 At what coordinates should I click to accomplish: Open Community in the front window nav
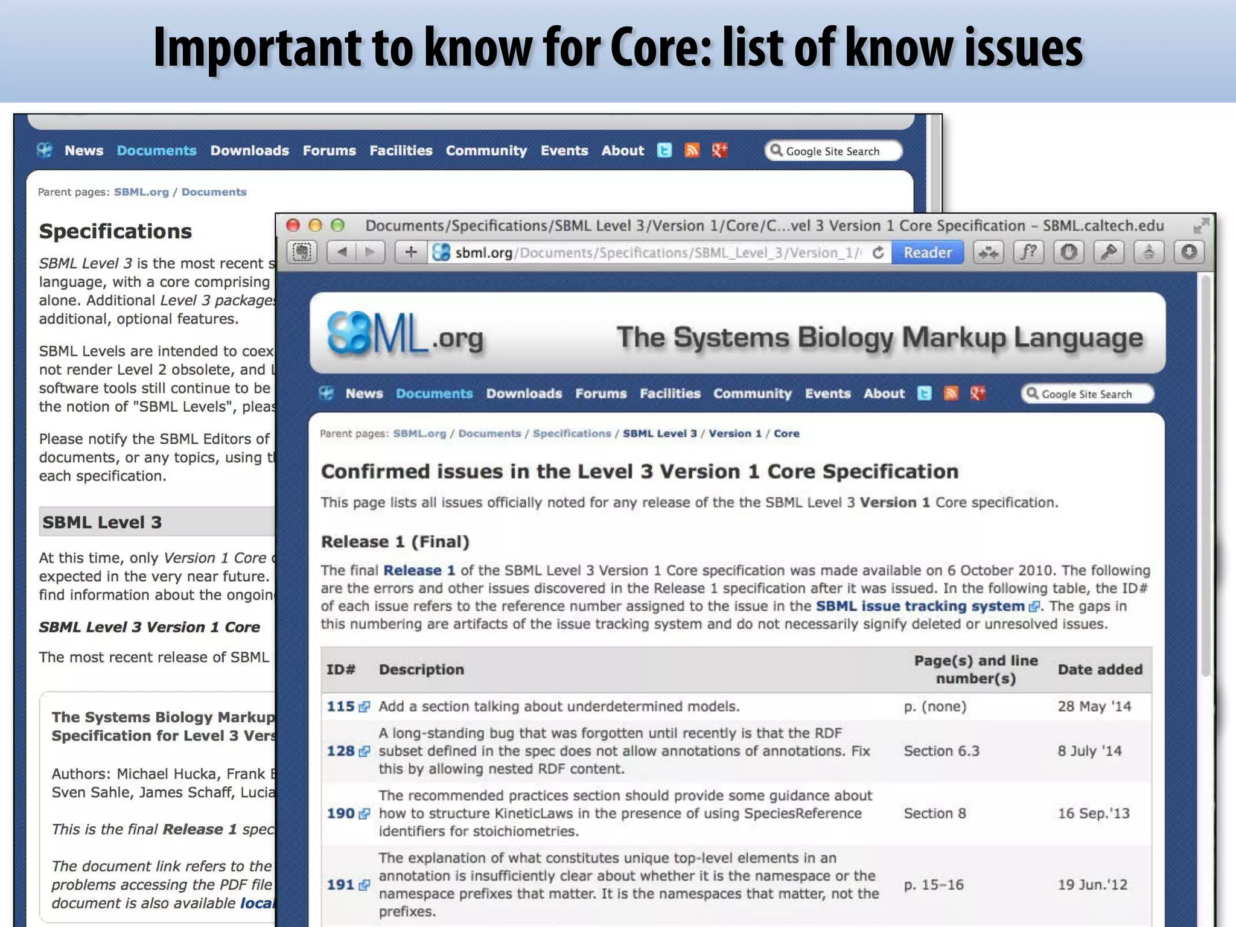click(x=752, y=393)
